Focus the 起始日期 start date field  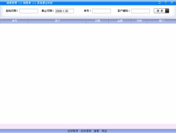29,11
